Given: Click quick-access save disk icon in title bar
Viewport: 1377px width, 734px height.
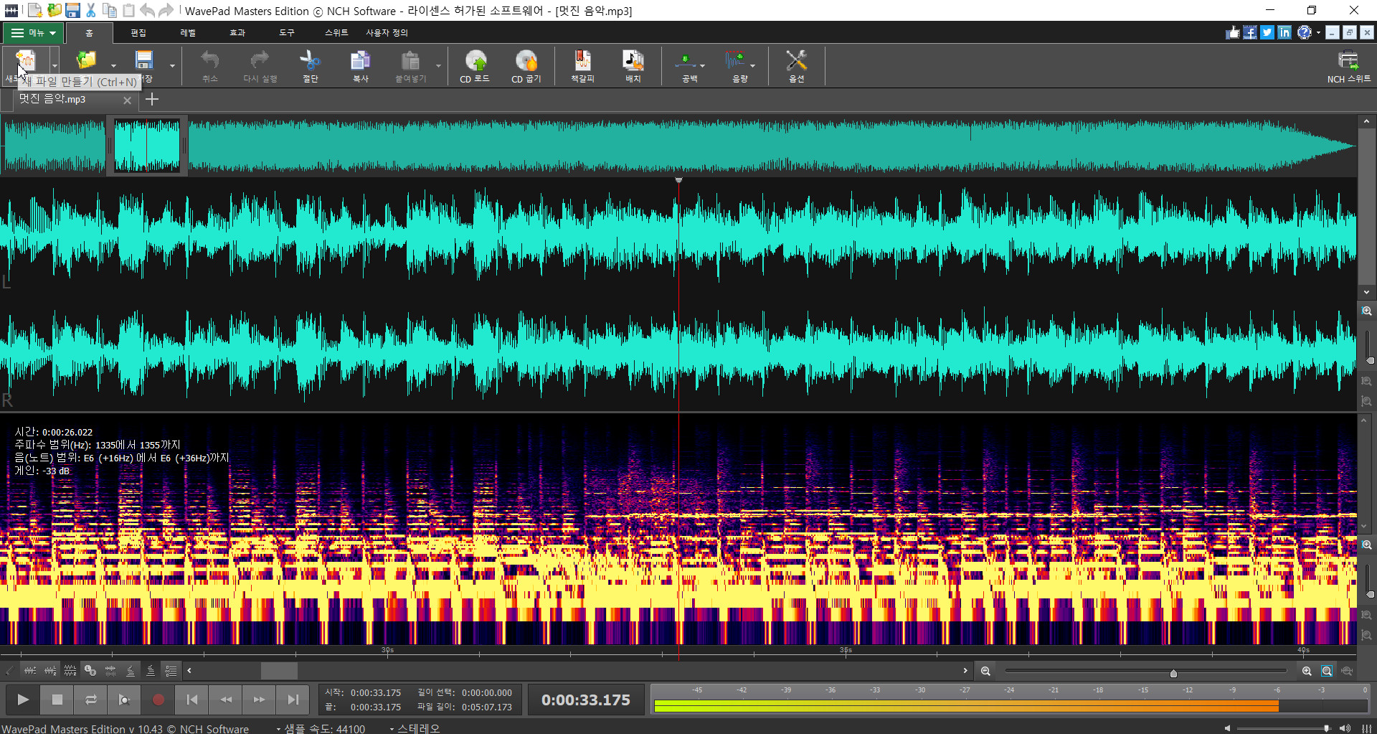Looking at the screenshot, I should click(72, 10).
